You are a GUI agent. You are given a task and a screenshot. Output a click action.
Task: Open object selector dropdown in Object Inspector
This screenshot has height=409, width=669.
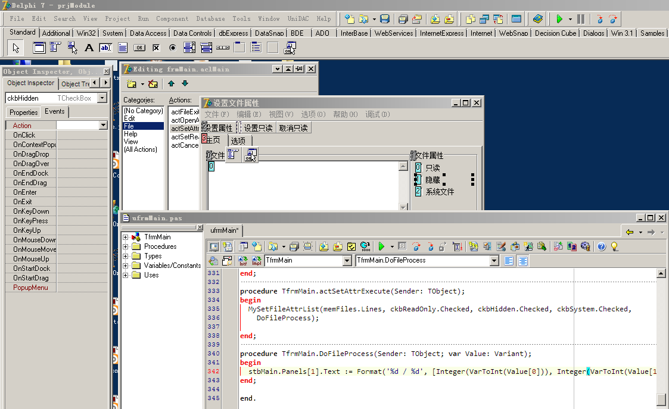click(102, 98)
